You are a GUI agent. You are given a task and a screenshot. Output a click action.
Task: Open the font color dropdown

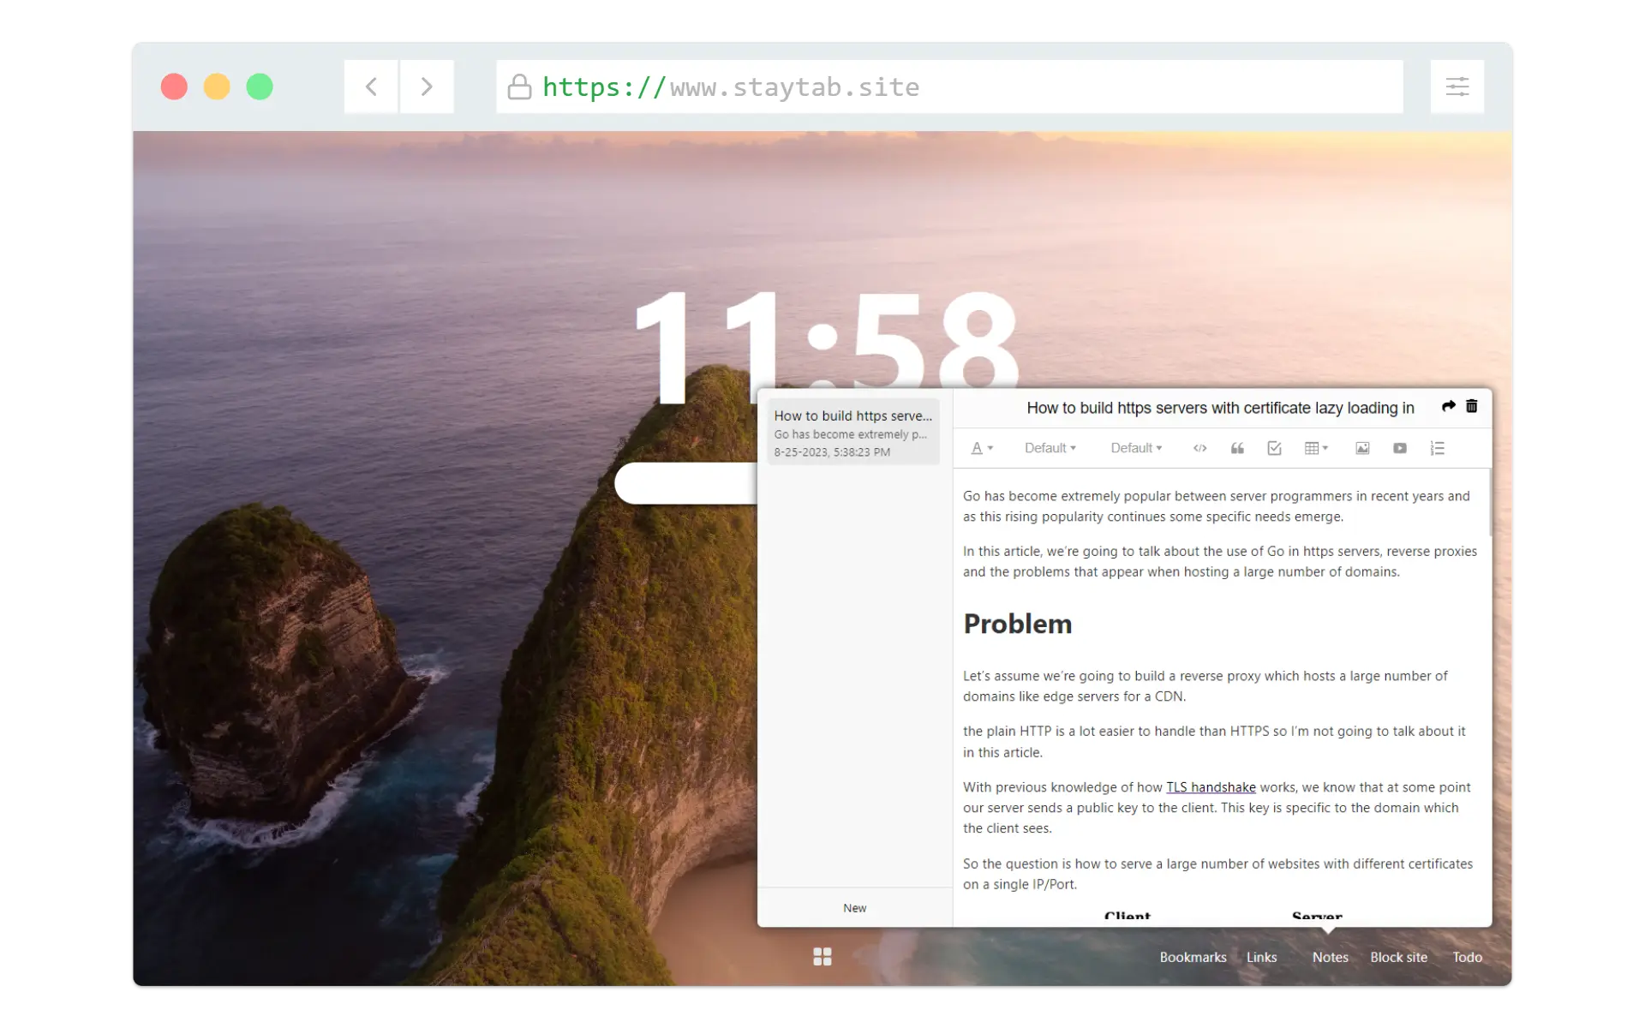[982, 448]
